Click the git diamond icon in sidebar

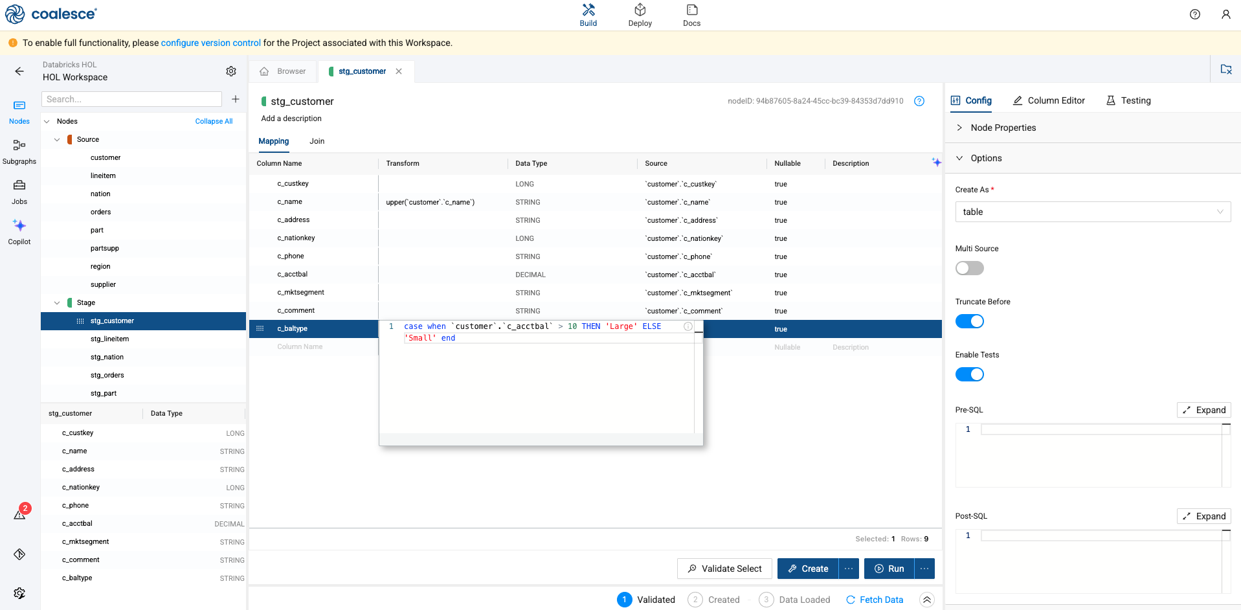[19, 554]
